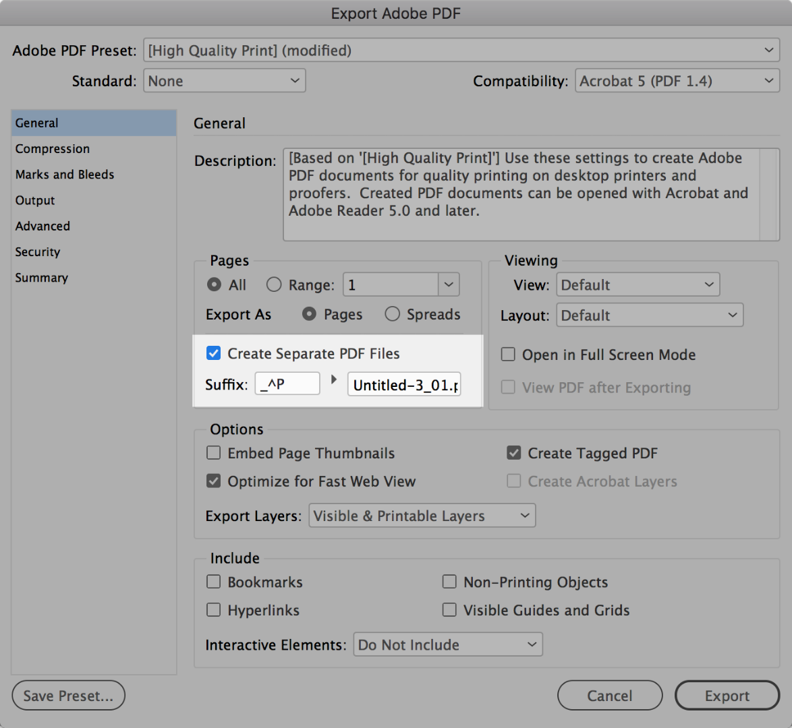This screenshot has height=728, width=792.
Task: View the Summary section
Action: (x=94, y=277)
